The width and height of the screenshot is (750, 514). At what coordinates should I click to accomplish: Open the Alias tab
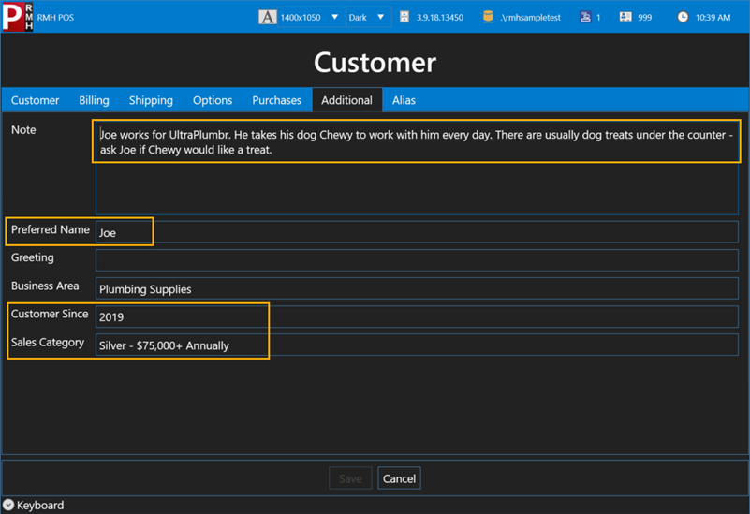(404, 100)
